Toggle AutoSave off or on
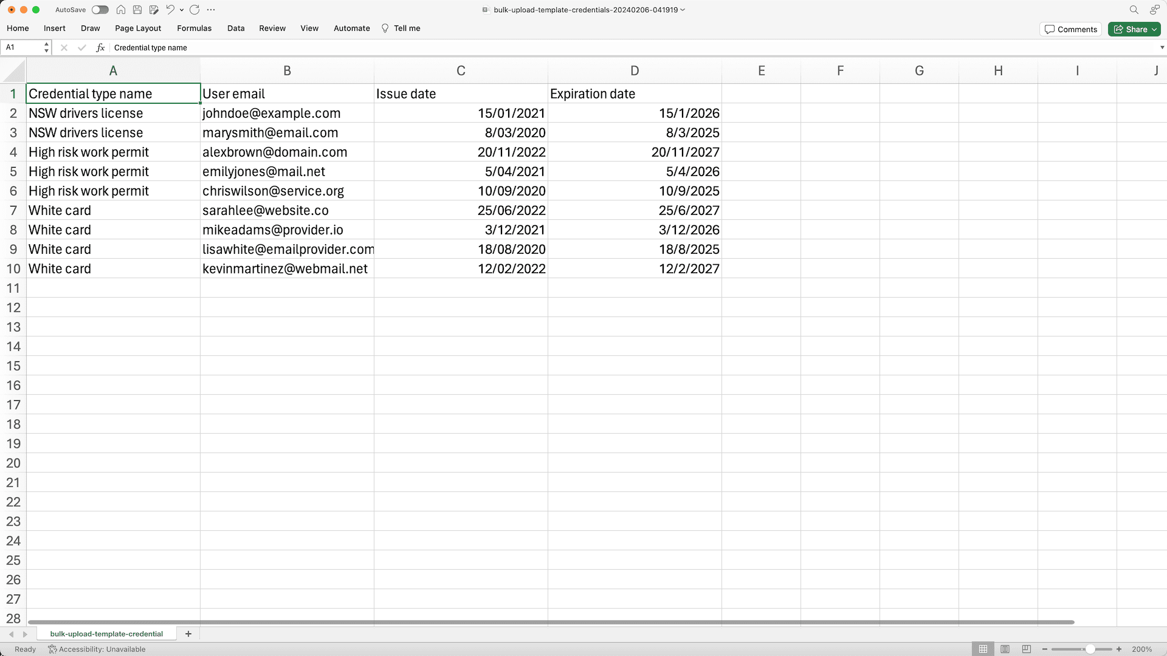The width and height of the screenshot is (1167, 656). coord(100,10)
